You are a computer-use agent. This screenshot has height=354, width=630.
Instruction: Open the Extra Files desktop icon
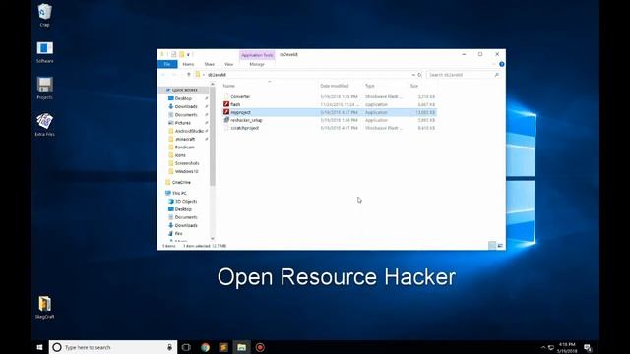(x=44, y=125)
